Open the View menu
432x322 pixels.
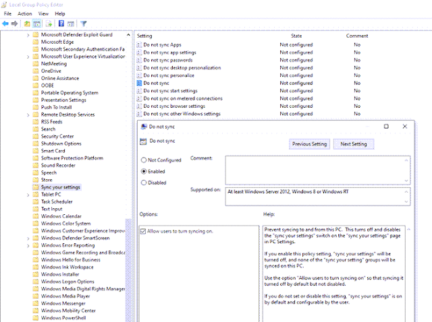(x=43, y=13)
